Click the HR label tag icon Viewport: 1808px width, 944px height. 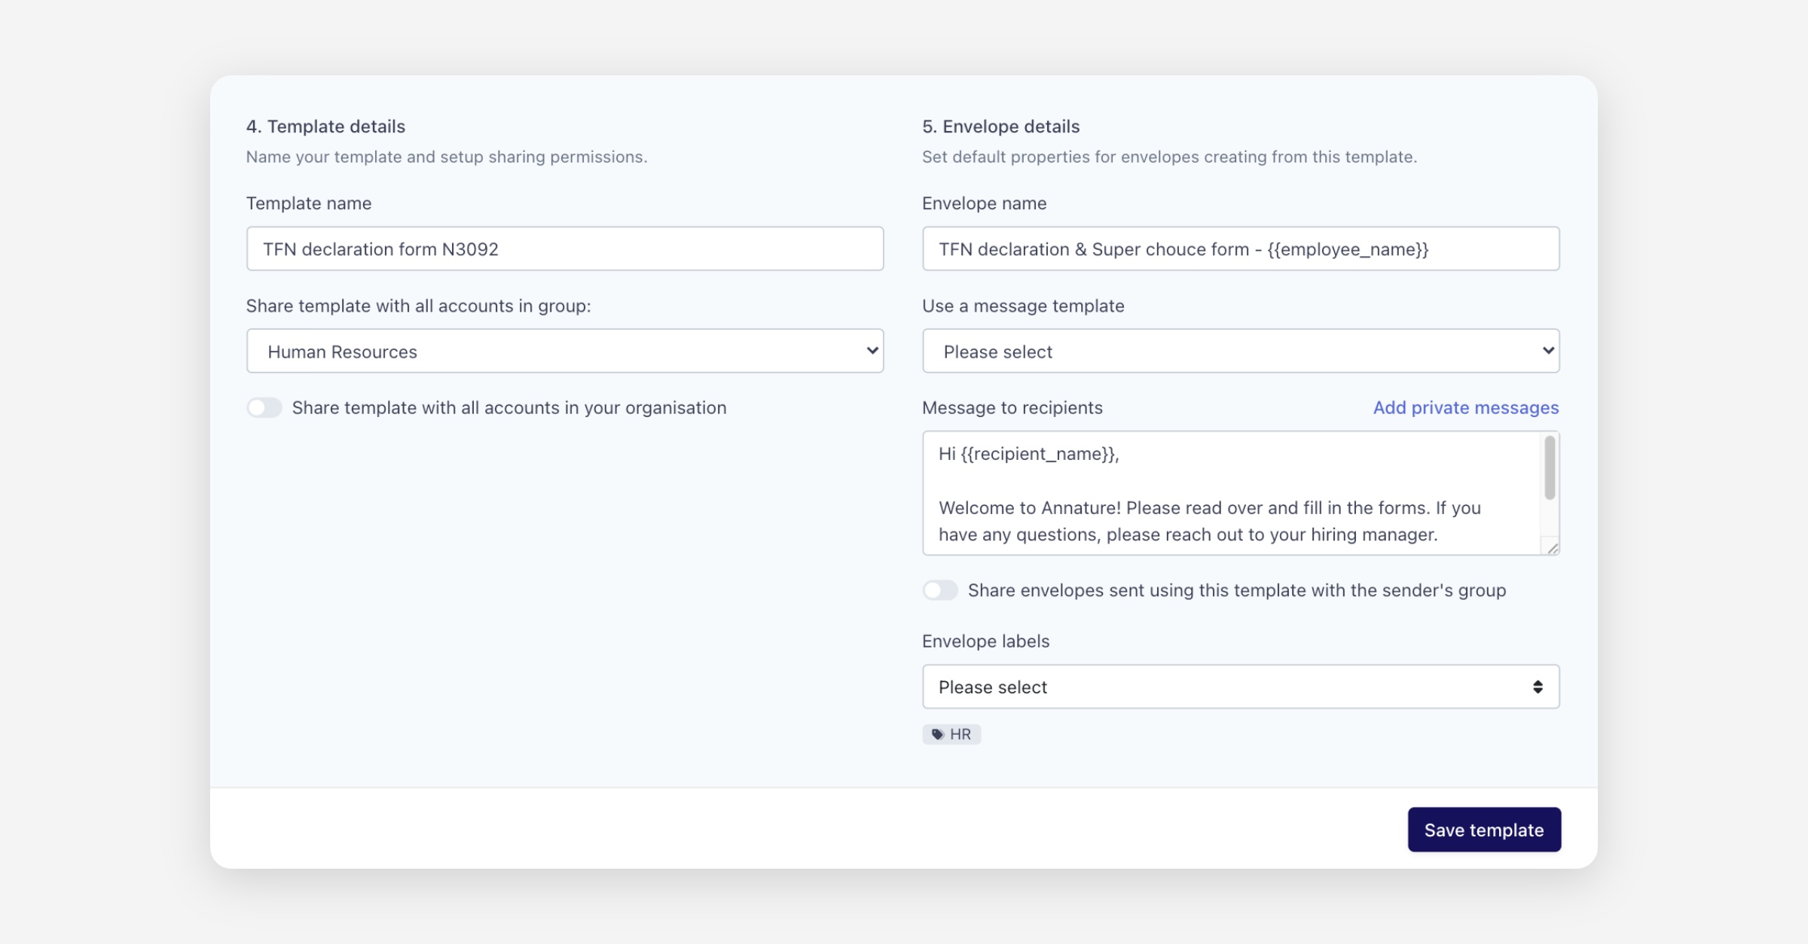pyautogui.click(x=937, y=734)
